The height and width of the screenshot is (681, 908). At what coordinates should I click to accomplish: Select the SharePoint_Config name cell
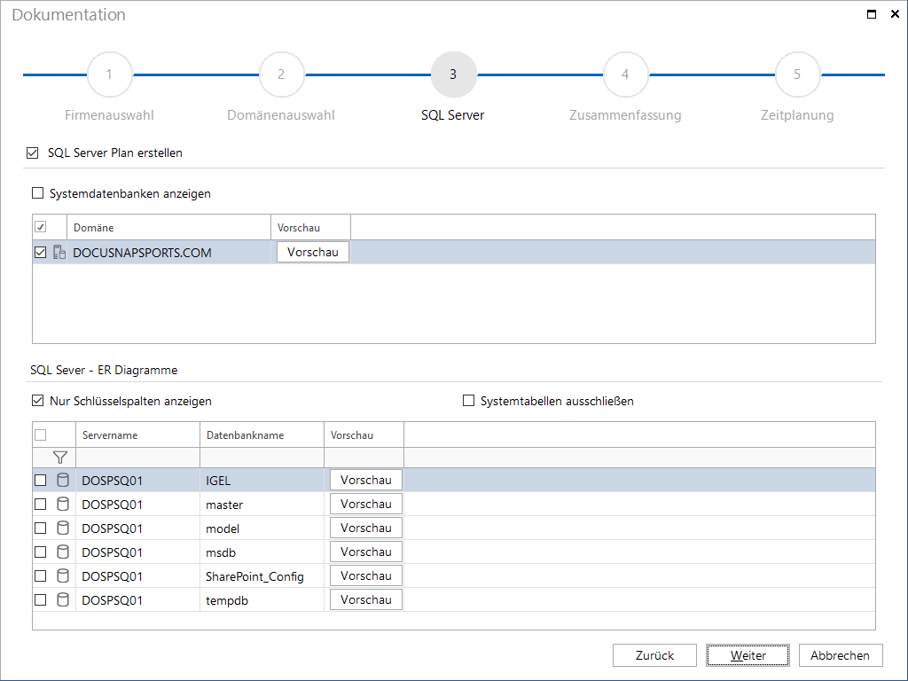pos(262,576)
